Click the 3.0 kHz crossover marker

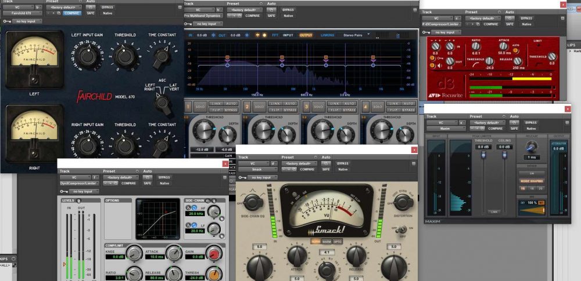345,94
